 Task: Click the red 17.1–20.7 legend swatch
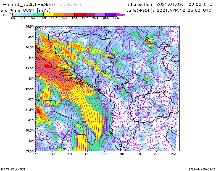pos(80,15)
